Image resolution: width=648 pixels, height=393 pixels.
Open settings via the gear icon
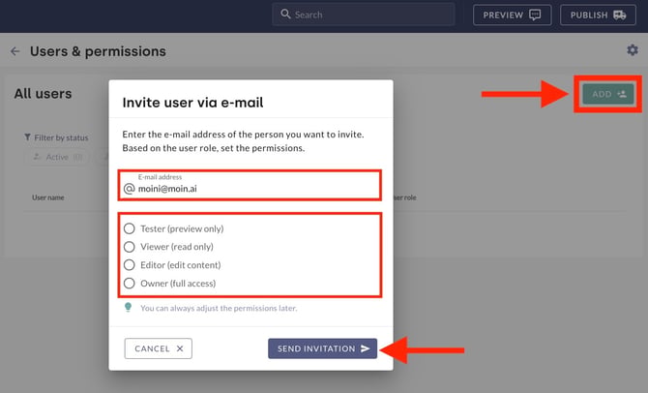[633, 50]
